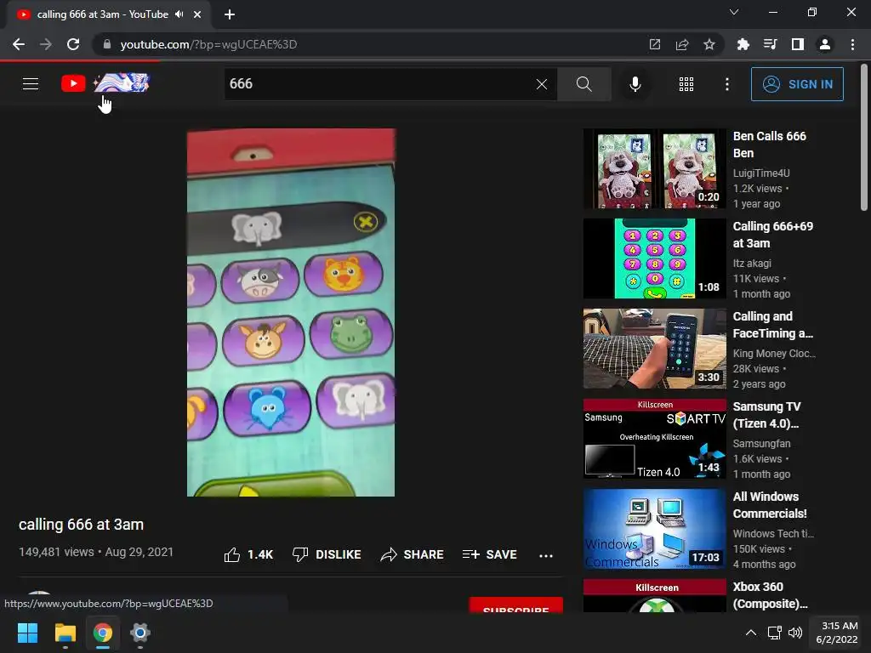Click the Ben Calls 666 Ben title
871x653 pixels.
[x=769, y=145]
